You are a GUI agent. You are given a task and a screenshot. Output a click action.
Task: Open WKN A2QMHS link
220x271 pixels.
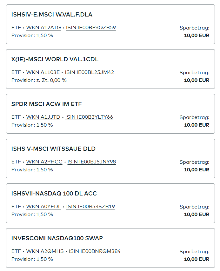(45, 251)
